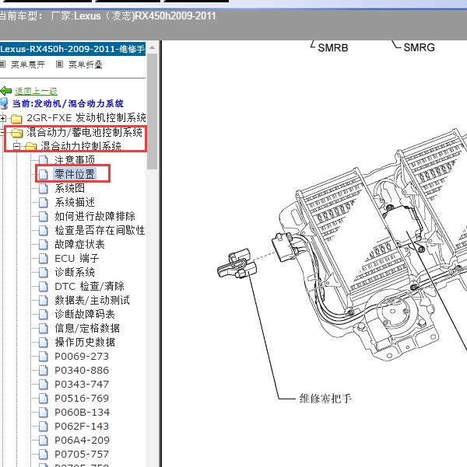Click document icon beside P062F-143

(x=44, y=427)
